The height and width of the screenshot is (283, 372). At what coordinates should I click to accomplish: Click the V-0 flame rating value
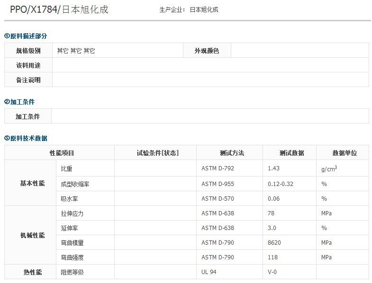coord(272,272)
